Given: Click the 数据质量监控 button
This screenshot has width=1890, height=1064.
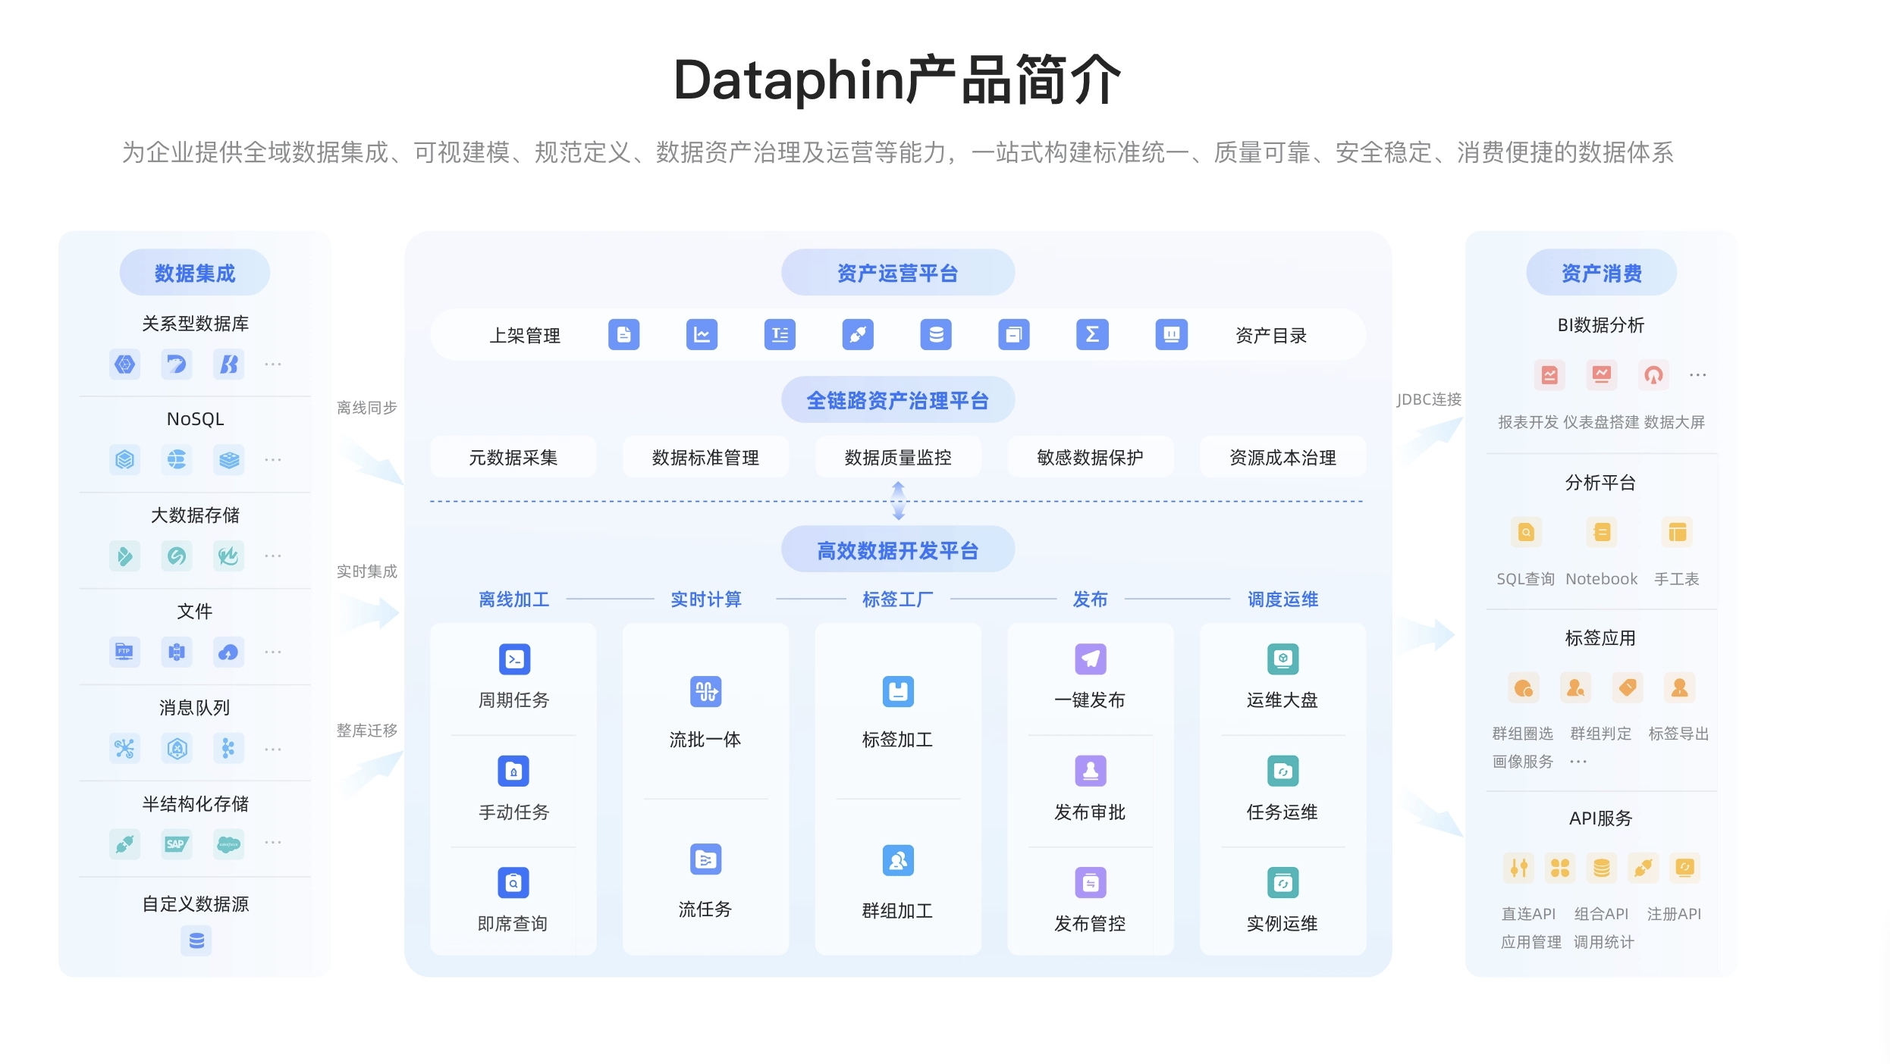Looking at the screenshot, I should [898, 457].
